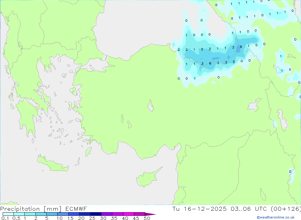Click the island of Crete on the map
This screenshot has width=301, height=220.
tap(53, 164)
